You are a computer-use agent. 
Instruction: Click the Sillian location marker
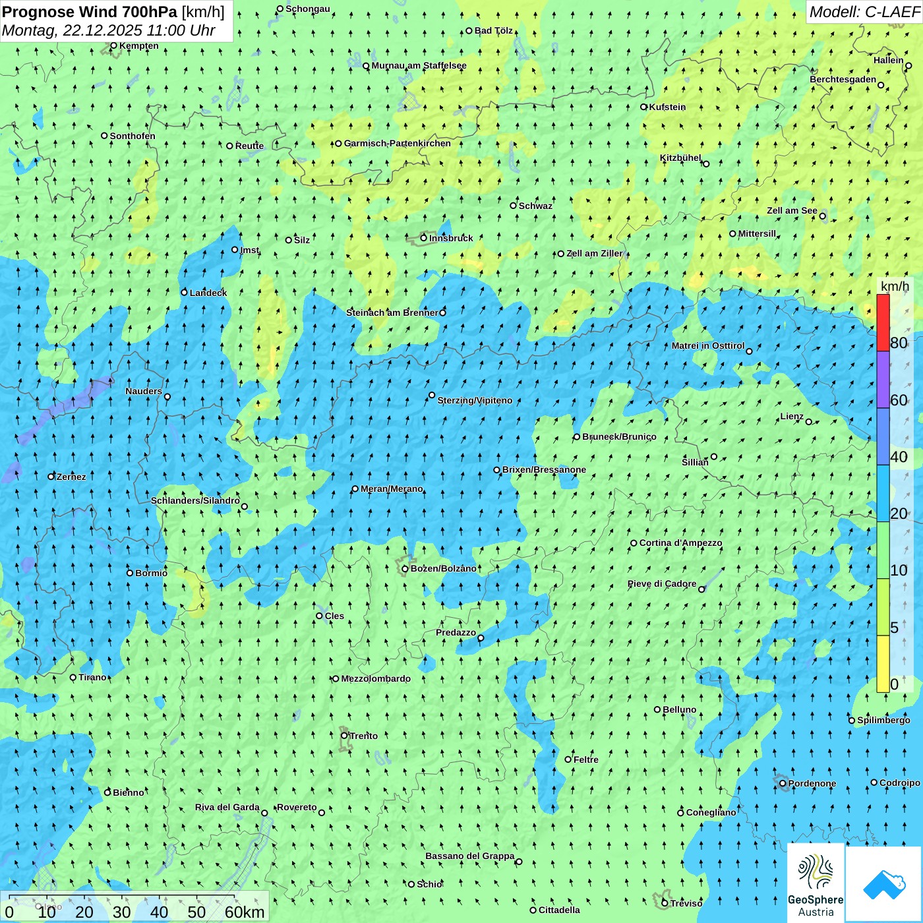pyautogui.click(x=714, y=456)
